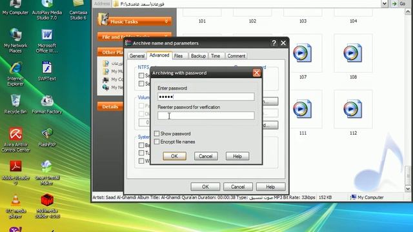Open the address bar dropdown
The height and width of the screenshot is (232, 413).
tap(385, 4)
